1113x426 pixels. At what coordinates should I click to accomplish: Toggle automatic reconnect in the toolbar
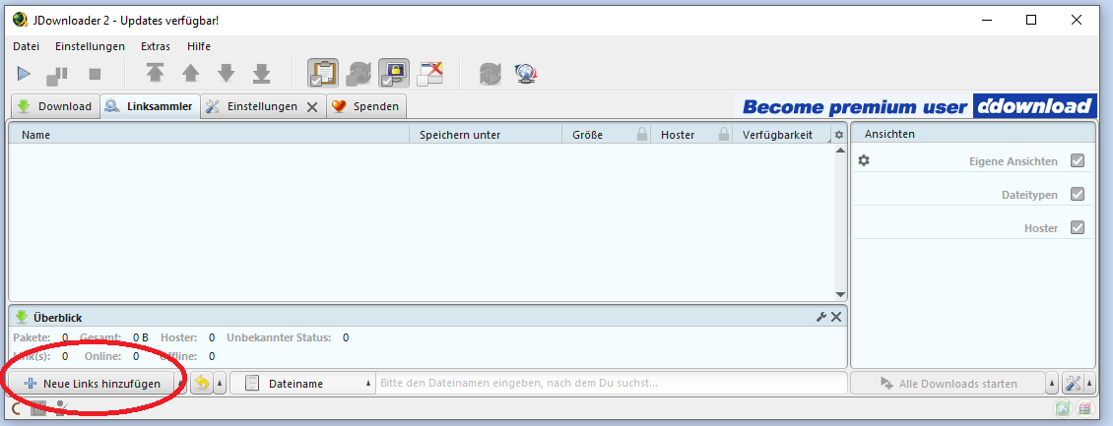pos(359,73)
